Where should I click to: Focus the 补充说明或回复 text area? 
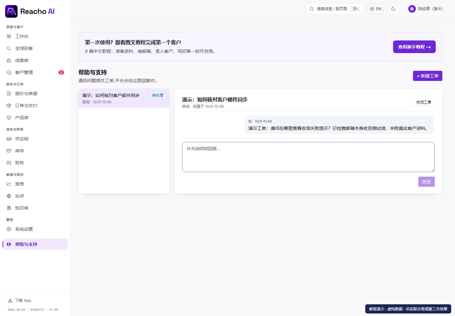308,157
